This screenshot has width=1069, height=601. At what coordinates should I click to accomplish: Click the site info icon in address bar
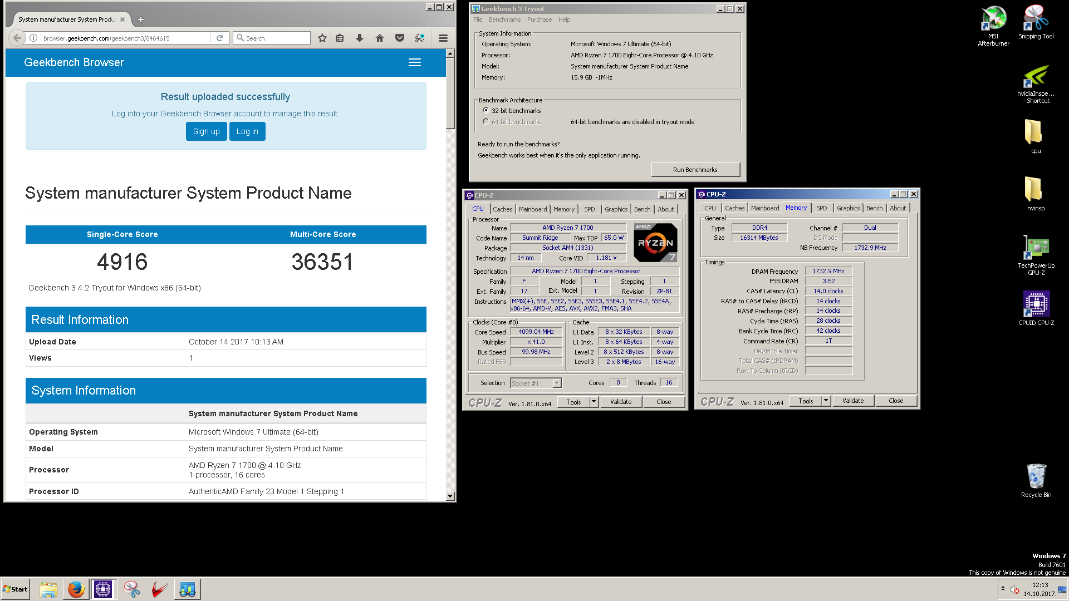(33, 38)
